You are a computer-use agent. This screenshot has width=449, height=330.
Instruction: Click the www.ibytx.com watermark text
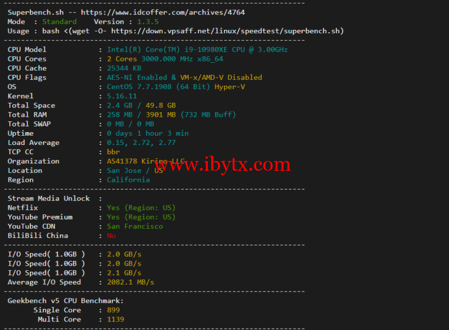click(x=222, y=165)
